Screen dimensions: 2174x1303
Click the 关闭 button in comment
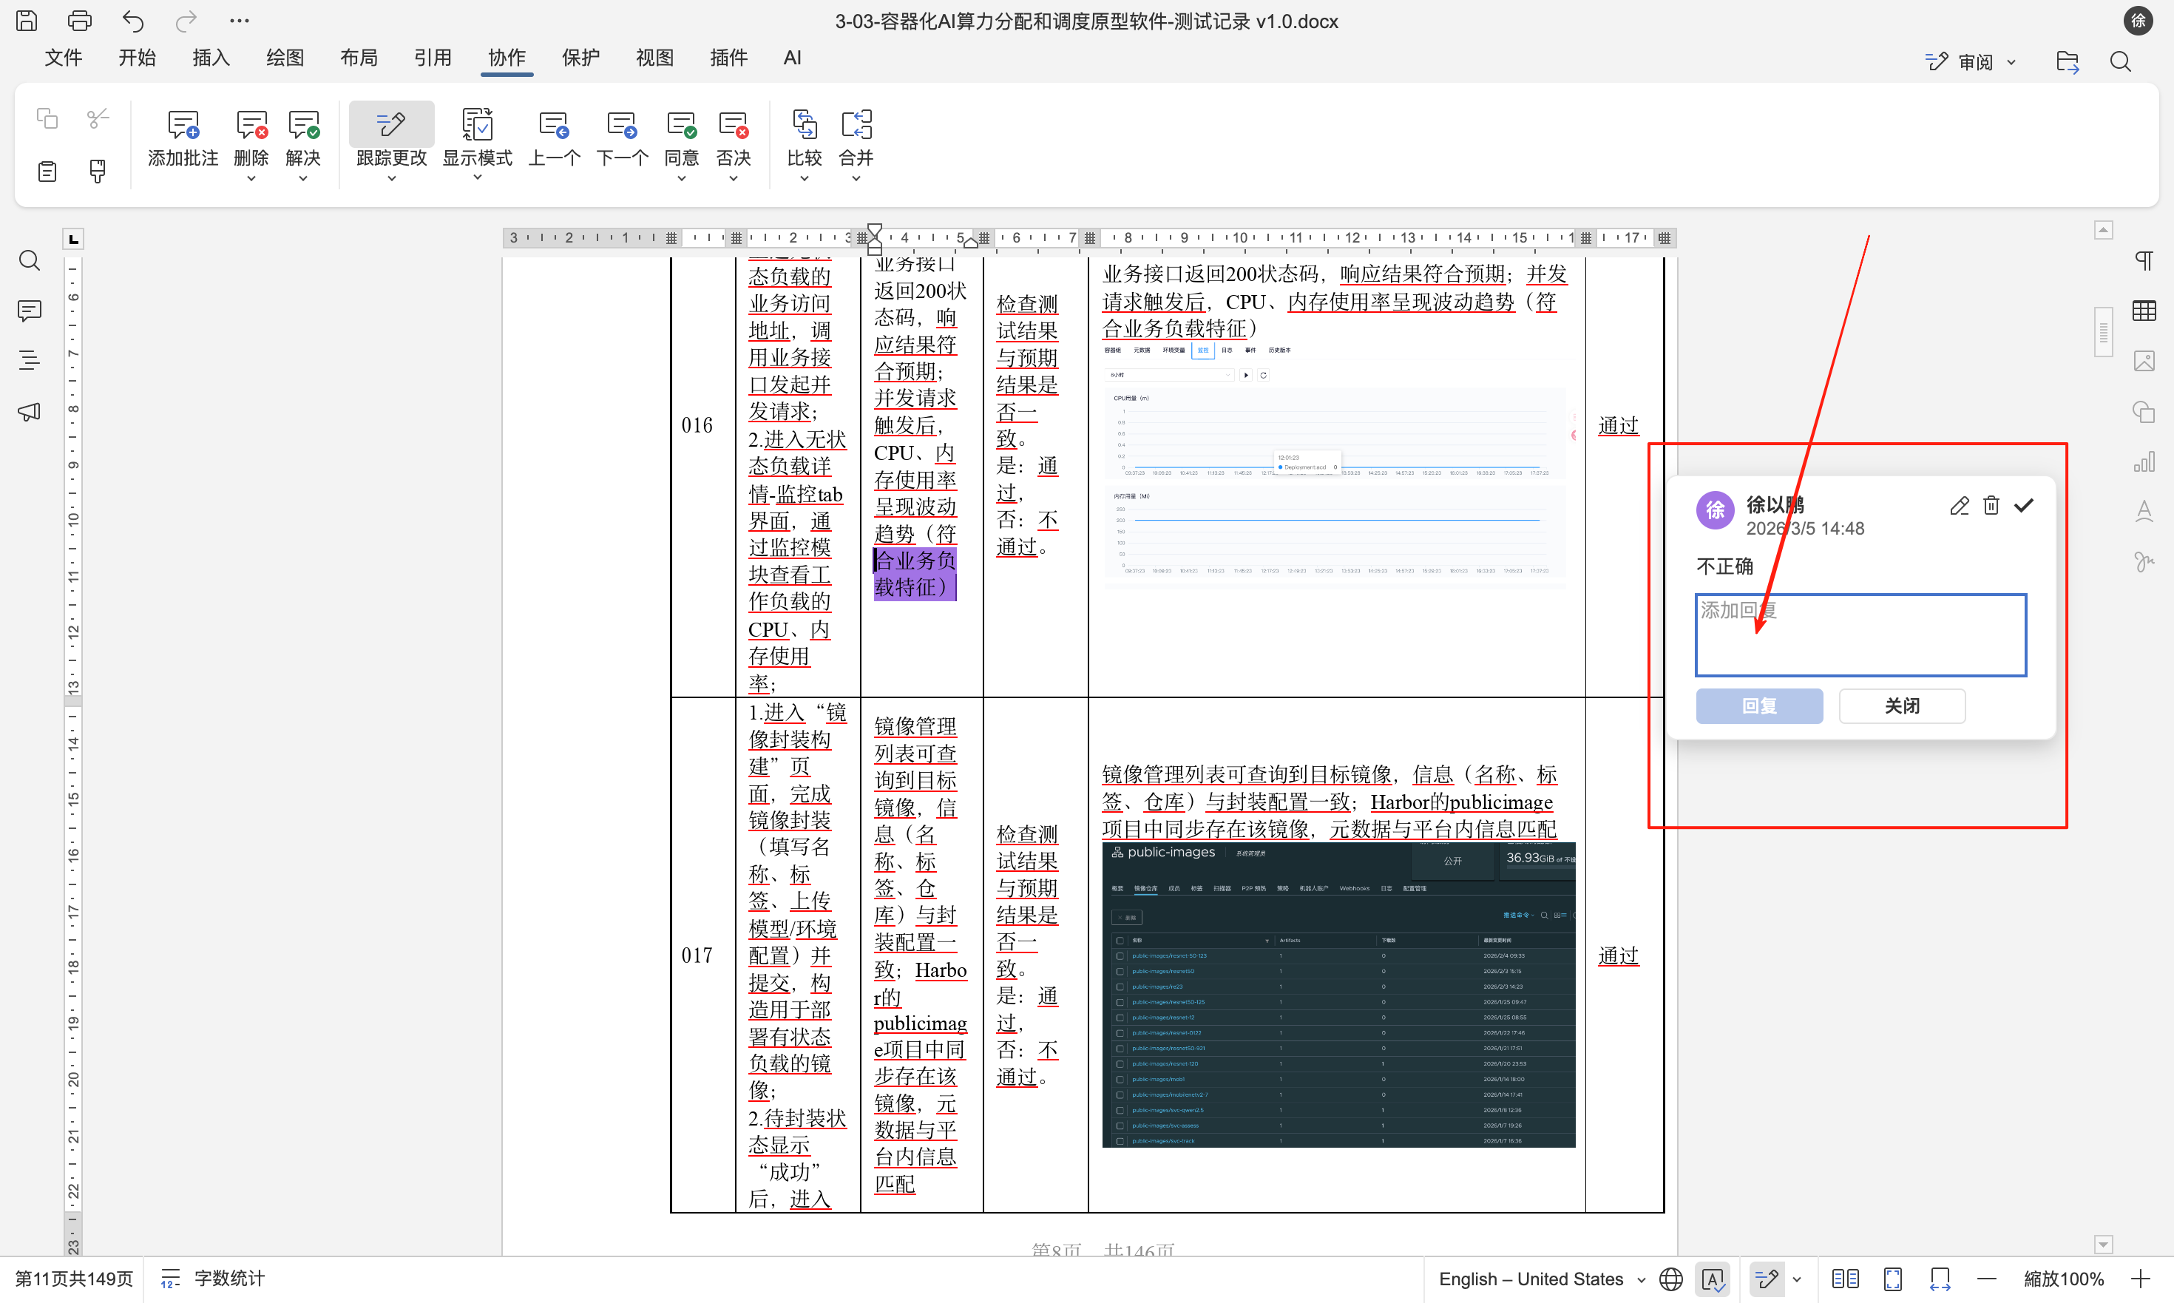[1902, 705]
